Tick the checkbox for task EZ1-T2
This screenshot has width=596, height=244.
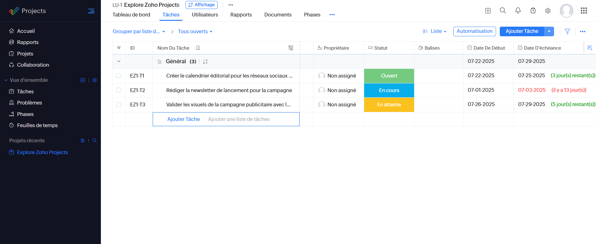coord(119,90)
